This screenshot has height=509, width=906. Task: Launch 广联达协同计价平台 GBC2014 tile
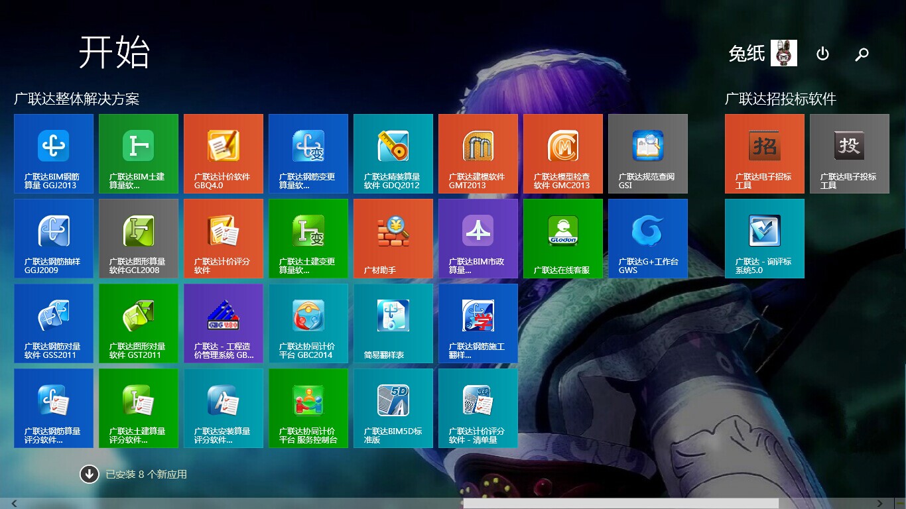[x=308, y=323]
